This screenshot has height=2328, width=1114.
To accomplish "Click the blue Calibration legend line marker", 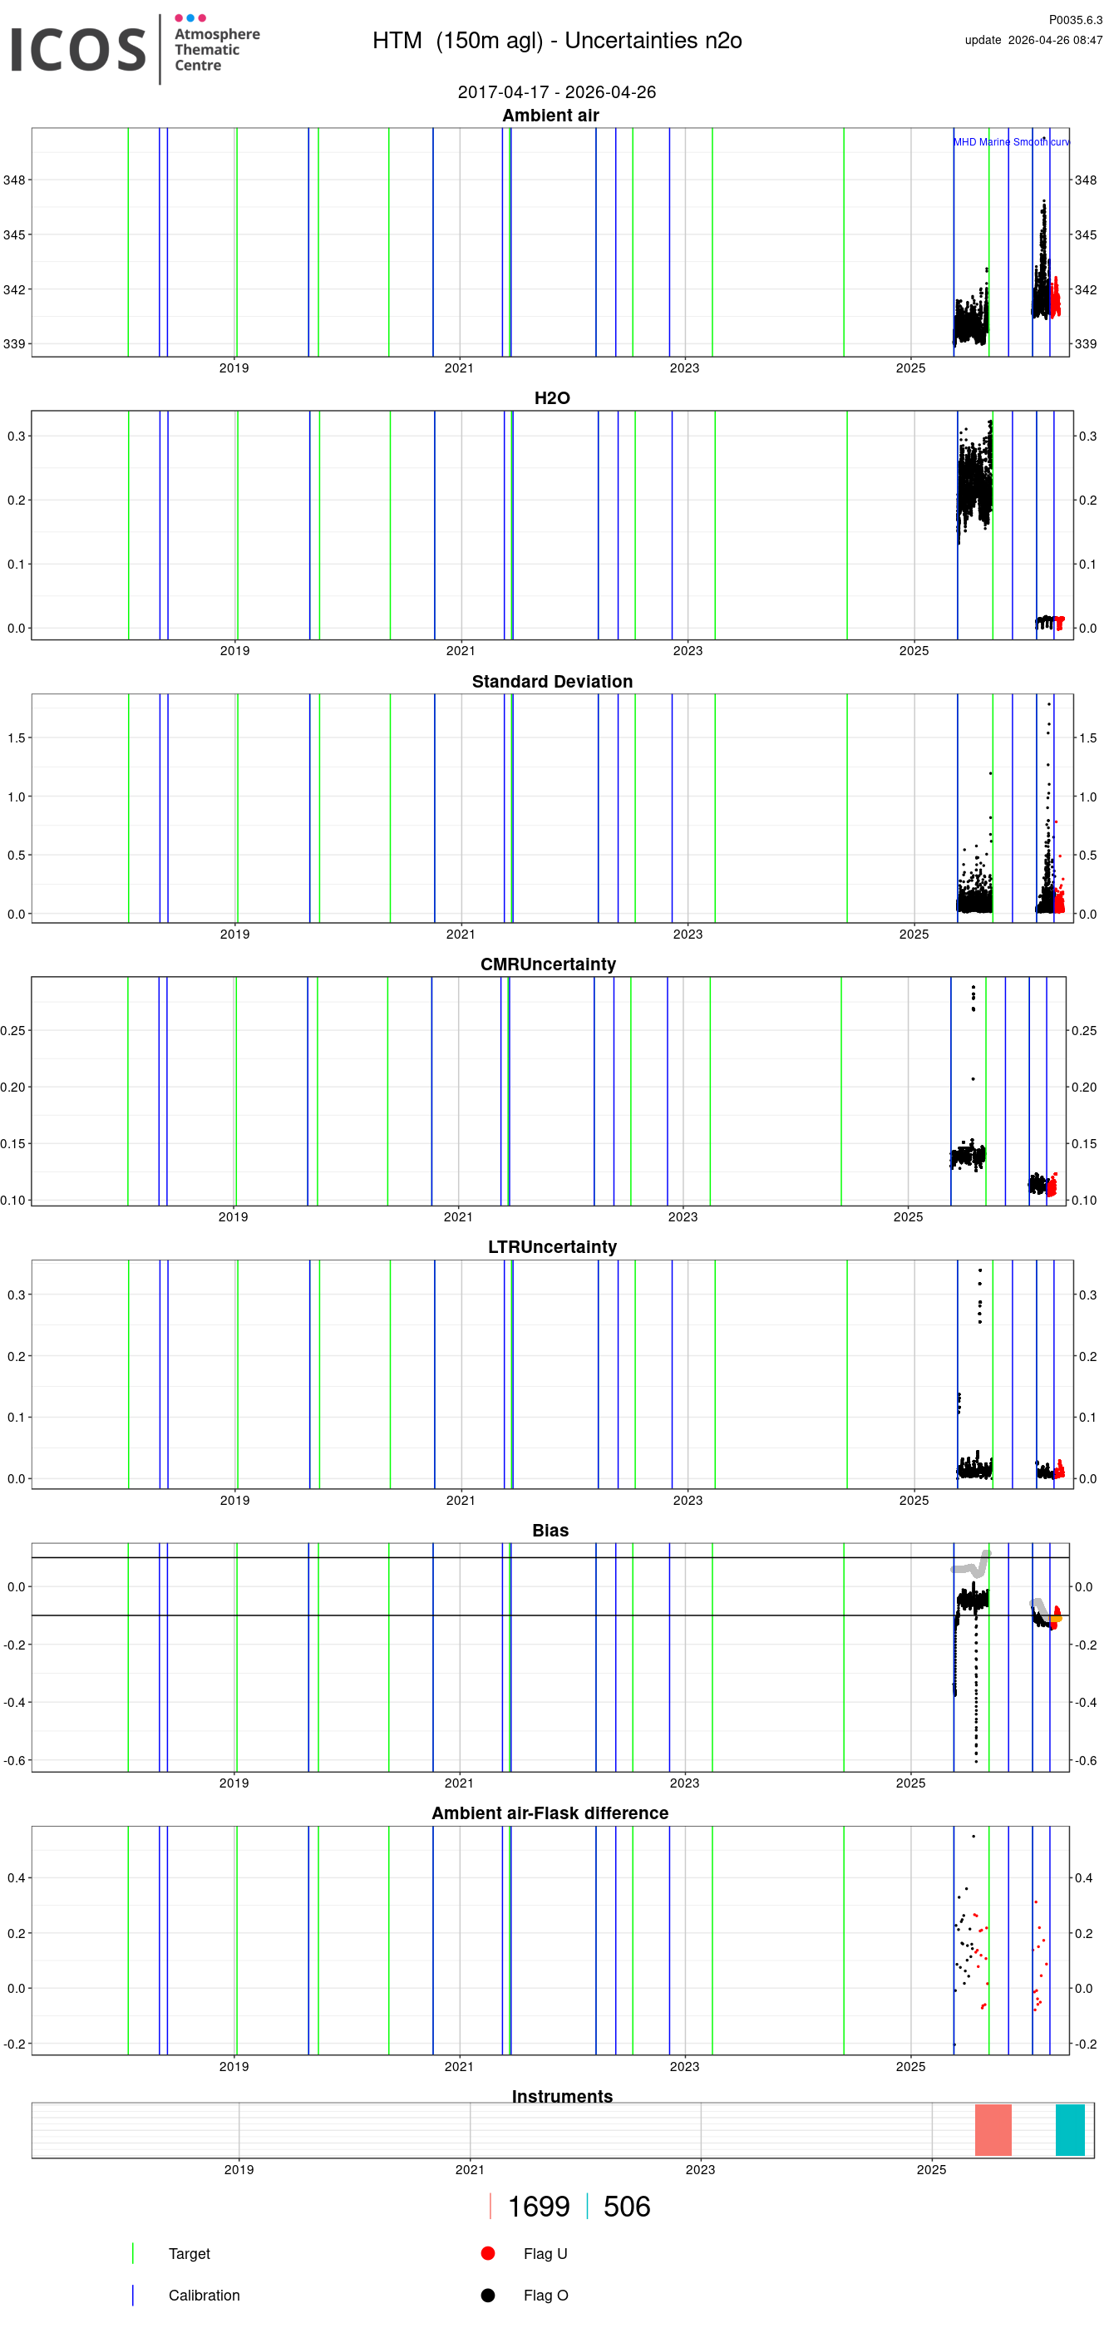I will [x=133, y=2295].
